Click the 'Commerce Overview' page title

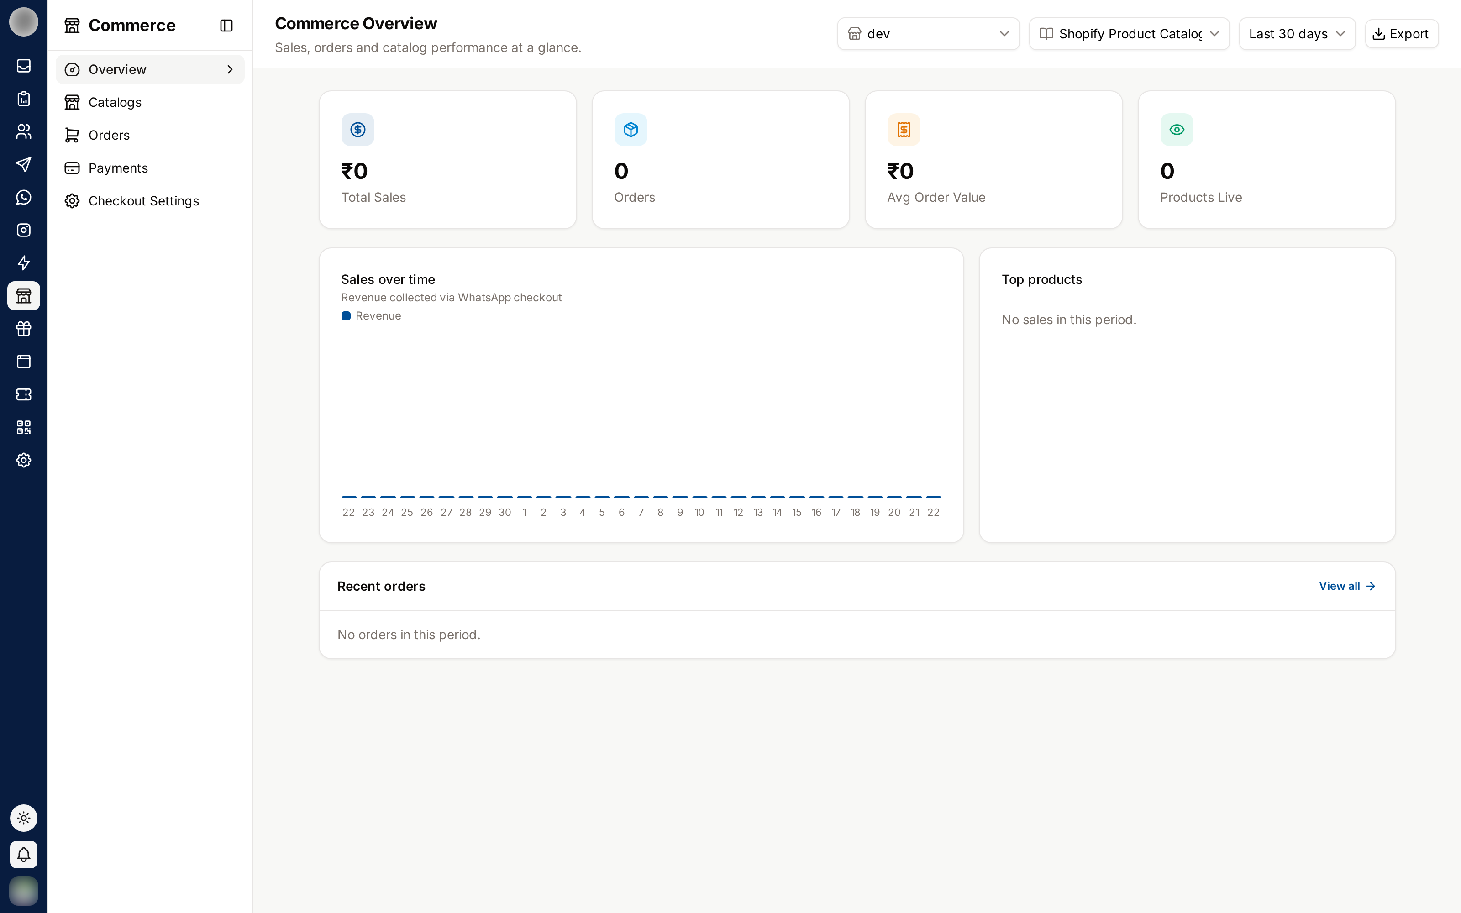point(356,24)
